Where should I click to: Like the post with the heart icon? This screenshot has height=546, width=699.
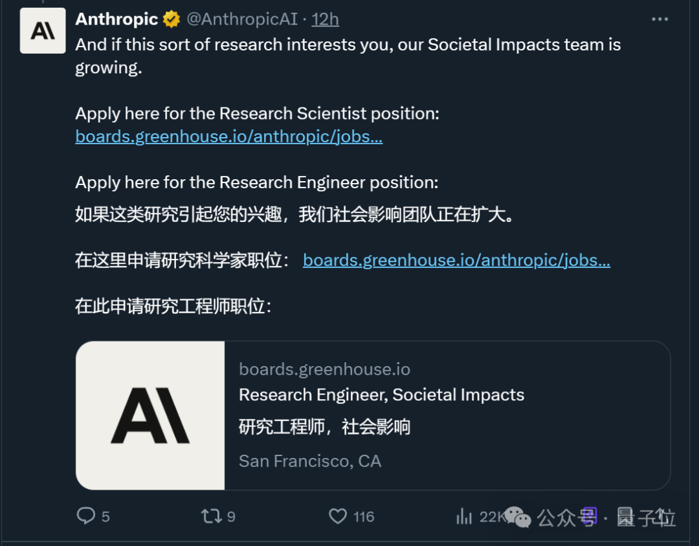(338, 516)
